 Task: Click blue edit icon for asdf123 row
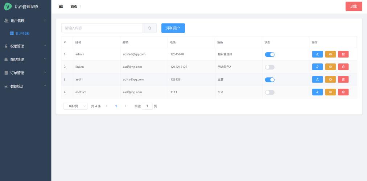point(317,92)
